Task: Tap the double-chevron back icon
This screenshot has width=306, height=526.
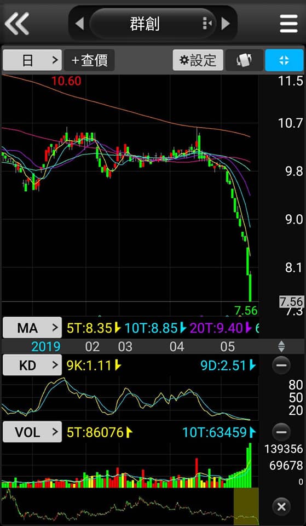Action: pos(17,24)
